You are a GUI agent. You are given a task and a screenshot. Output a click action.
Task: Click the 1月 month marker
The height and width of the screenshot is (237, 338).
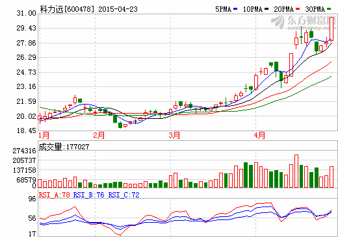(44, 136)
